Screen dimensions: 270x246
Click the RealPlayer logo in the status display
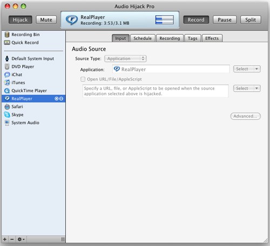[71, 20]
